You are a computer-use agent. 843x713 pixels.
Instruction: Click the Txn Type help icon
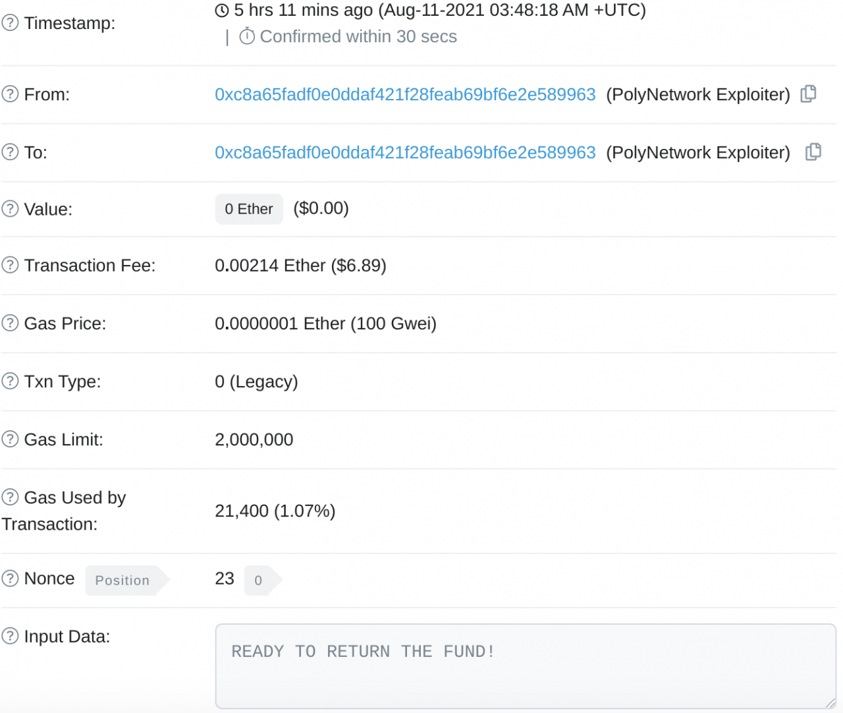point(10,381)
